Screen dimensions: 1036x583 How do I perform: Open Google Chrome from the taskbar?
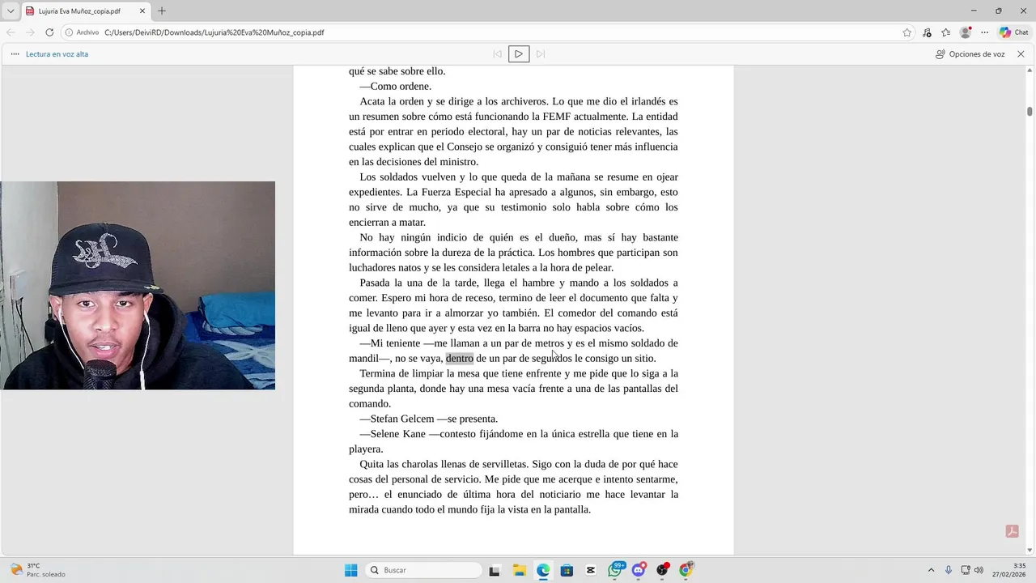(x=686, y=570)
